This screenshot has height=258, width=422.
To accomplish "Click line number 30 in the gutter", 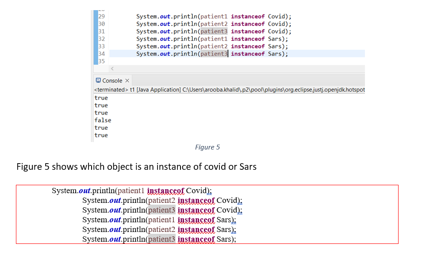I will click(101, 24).
